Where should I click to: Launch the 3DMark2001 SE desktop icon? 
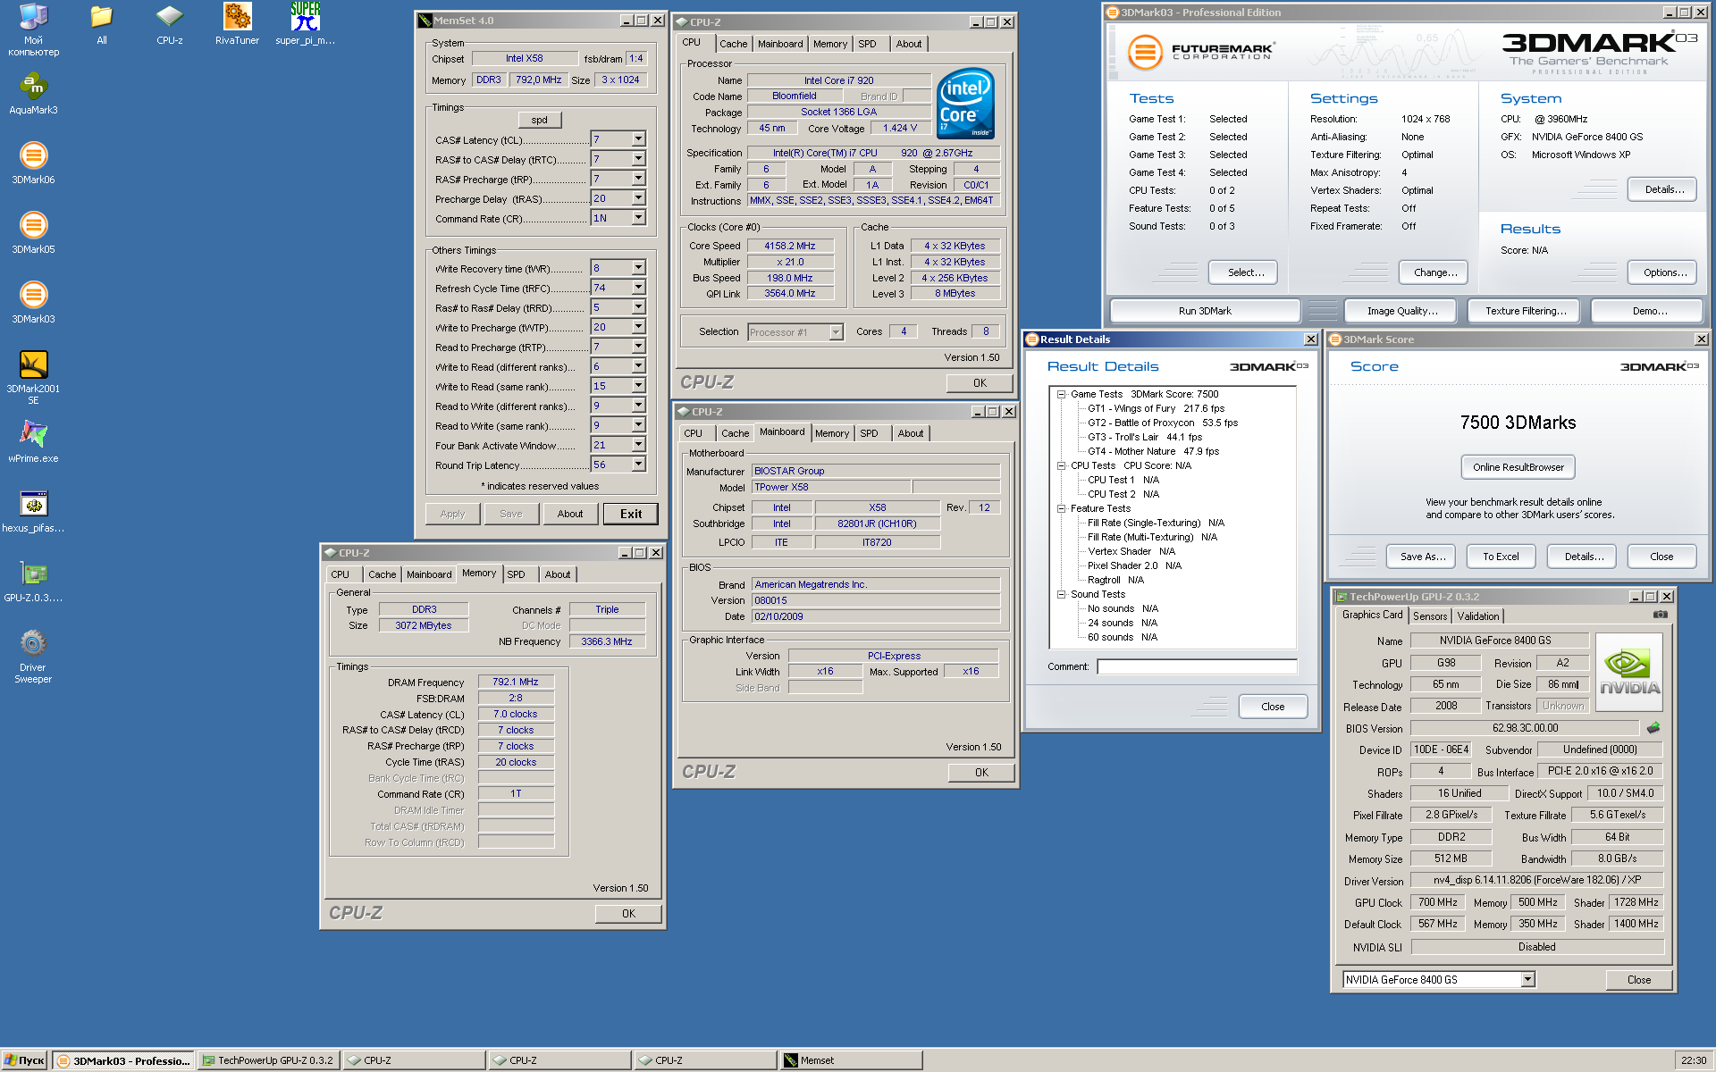tap(33, 378)
